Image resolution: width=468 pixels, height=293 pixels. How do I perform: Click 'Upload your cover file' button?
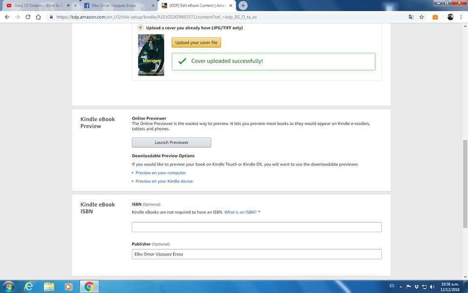click(196, 42)
